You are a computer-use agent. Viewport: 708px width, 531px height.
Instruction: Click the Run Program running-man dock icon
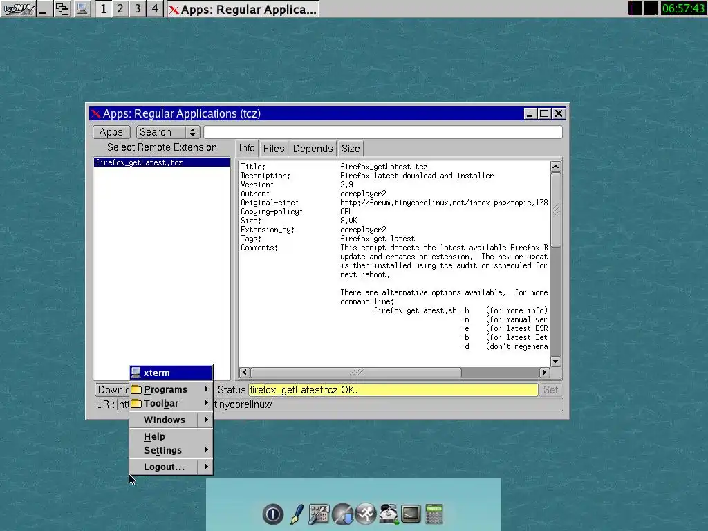(x=365, y=514)
